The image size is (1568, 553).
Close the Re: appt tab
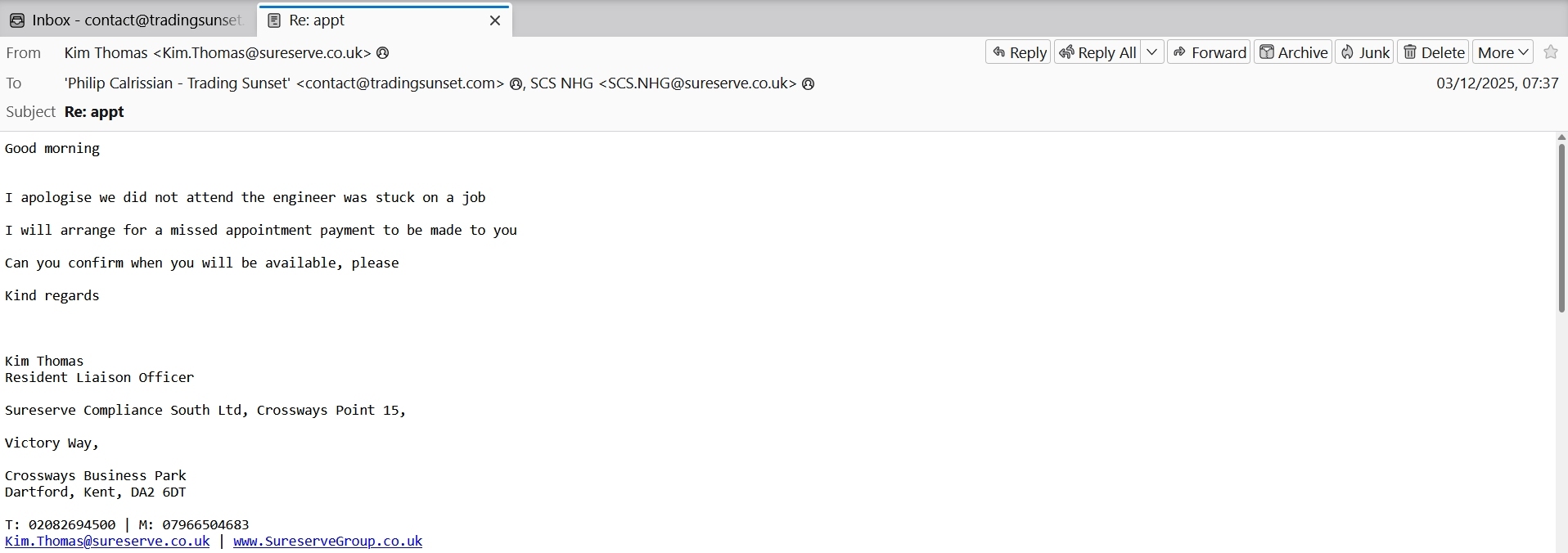coord(495,20)
